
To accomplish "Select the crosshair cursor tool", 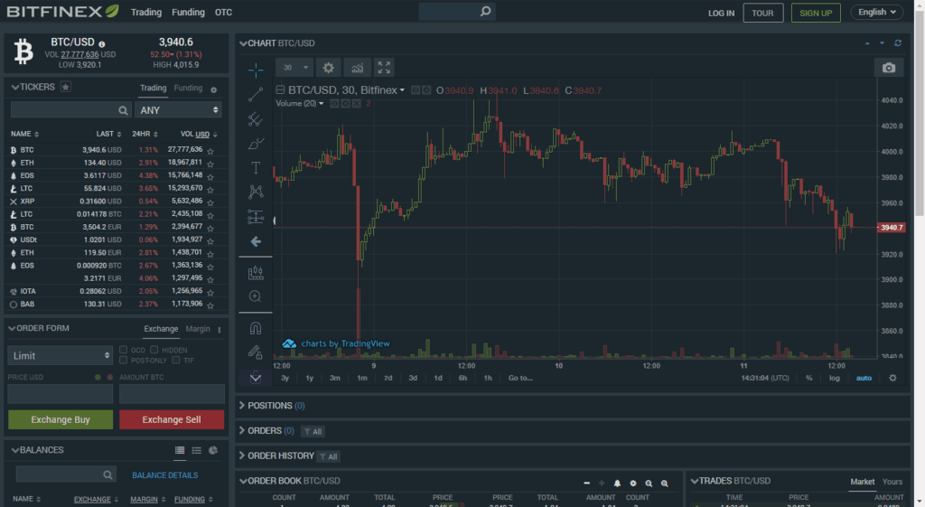I will click(256, 70).
